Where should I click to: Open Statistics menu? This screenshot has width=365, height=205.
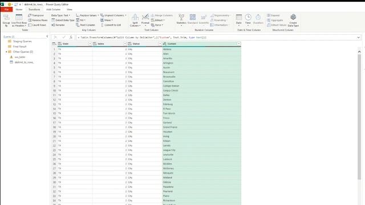[181, 20]
